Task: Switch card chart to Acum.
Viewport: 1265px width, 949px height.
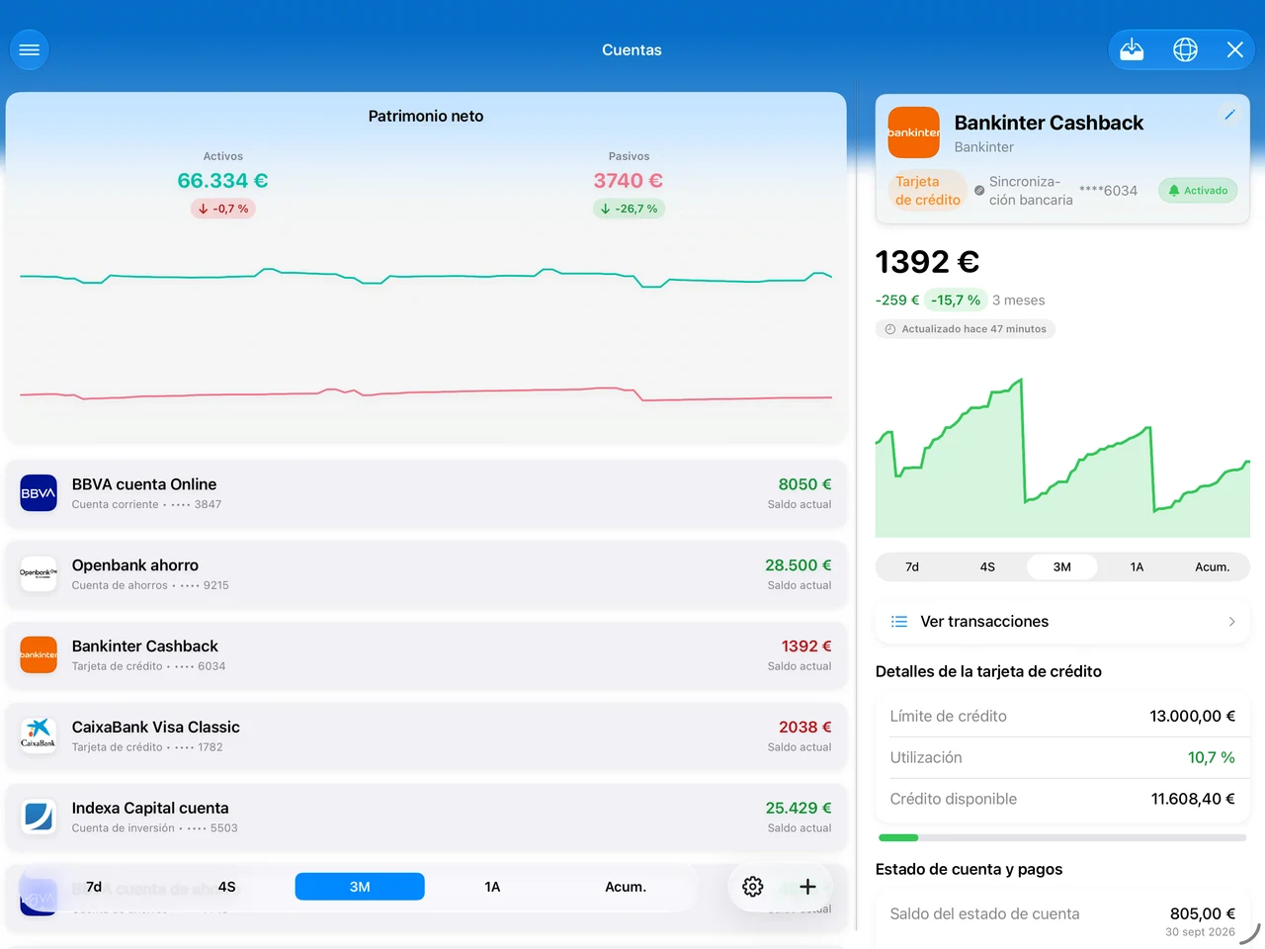Action: (1213, 567)
